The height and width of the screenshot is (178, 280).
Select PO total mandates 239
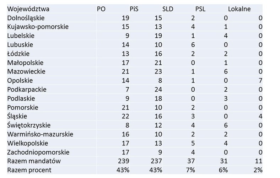pyautogui.click(x=124, y=161)
